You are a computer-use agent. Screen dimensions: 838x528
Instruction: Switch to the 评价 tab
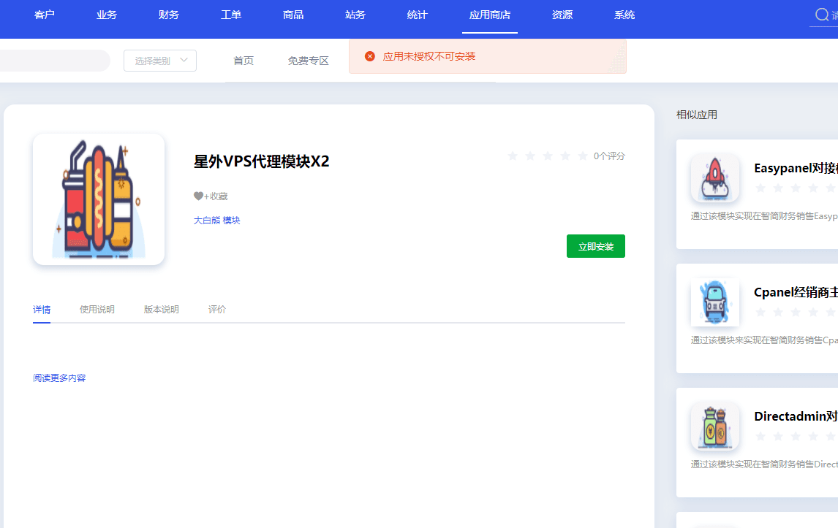point(217,310)
